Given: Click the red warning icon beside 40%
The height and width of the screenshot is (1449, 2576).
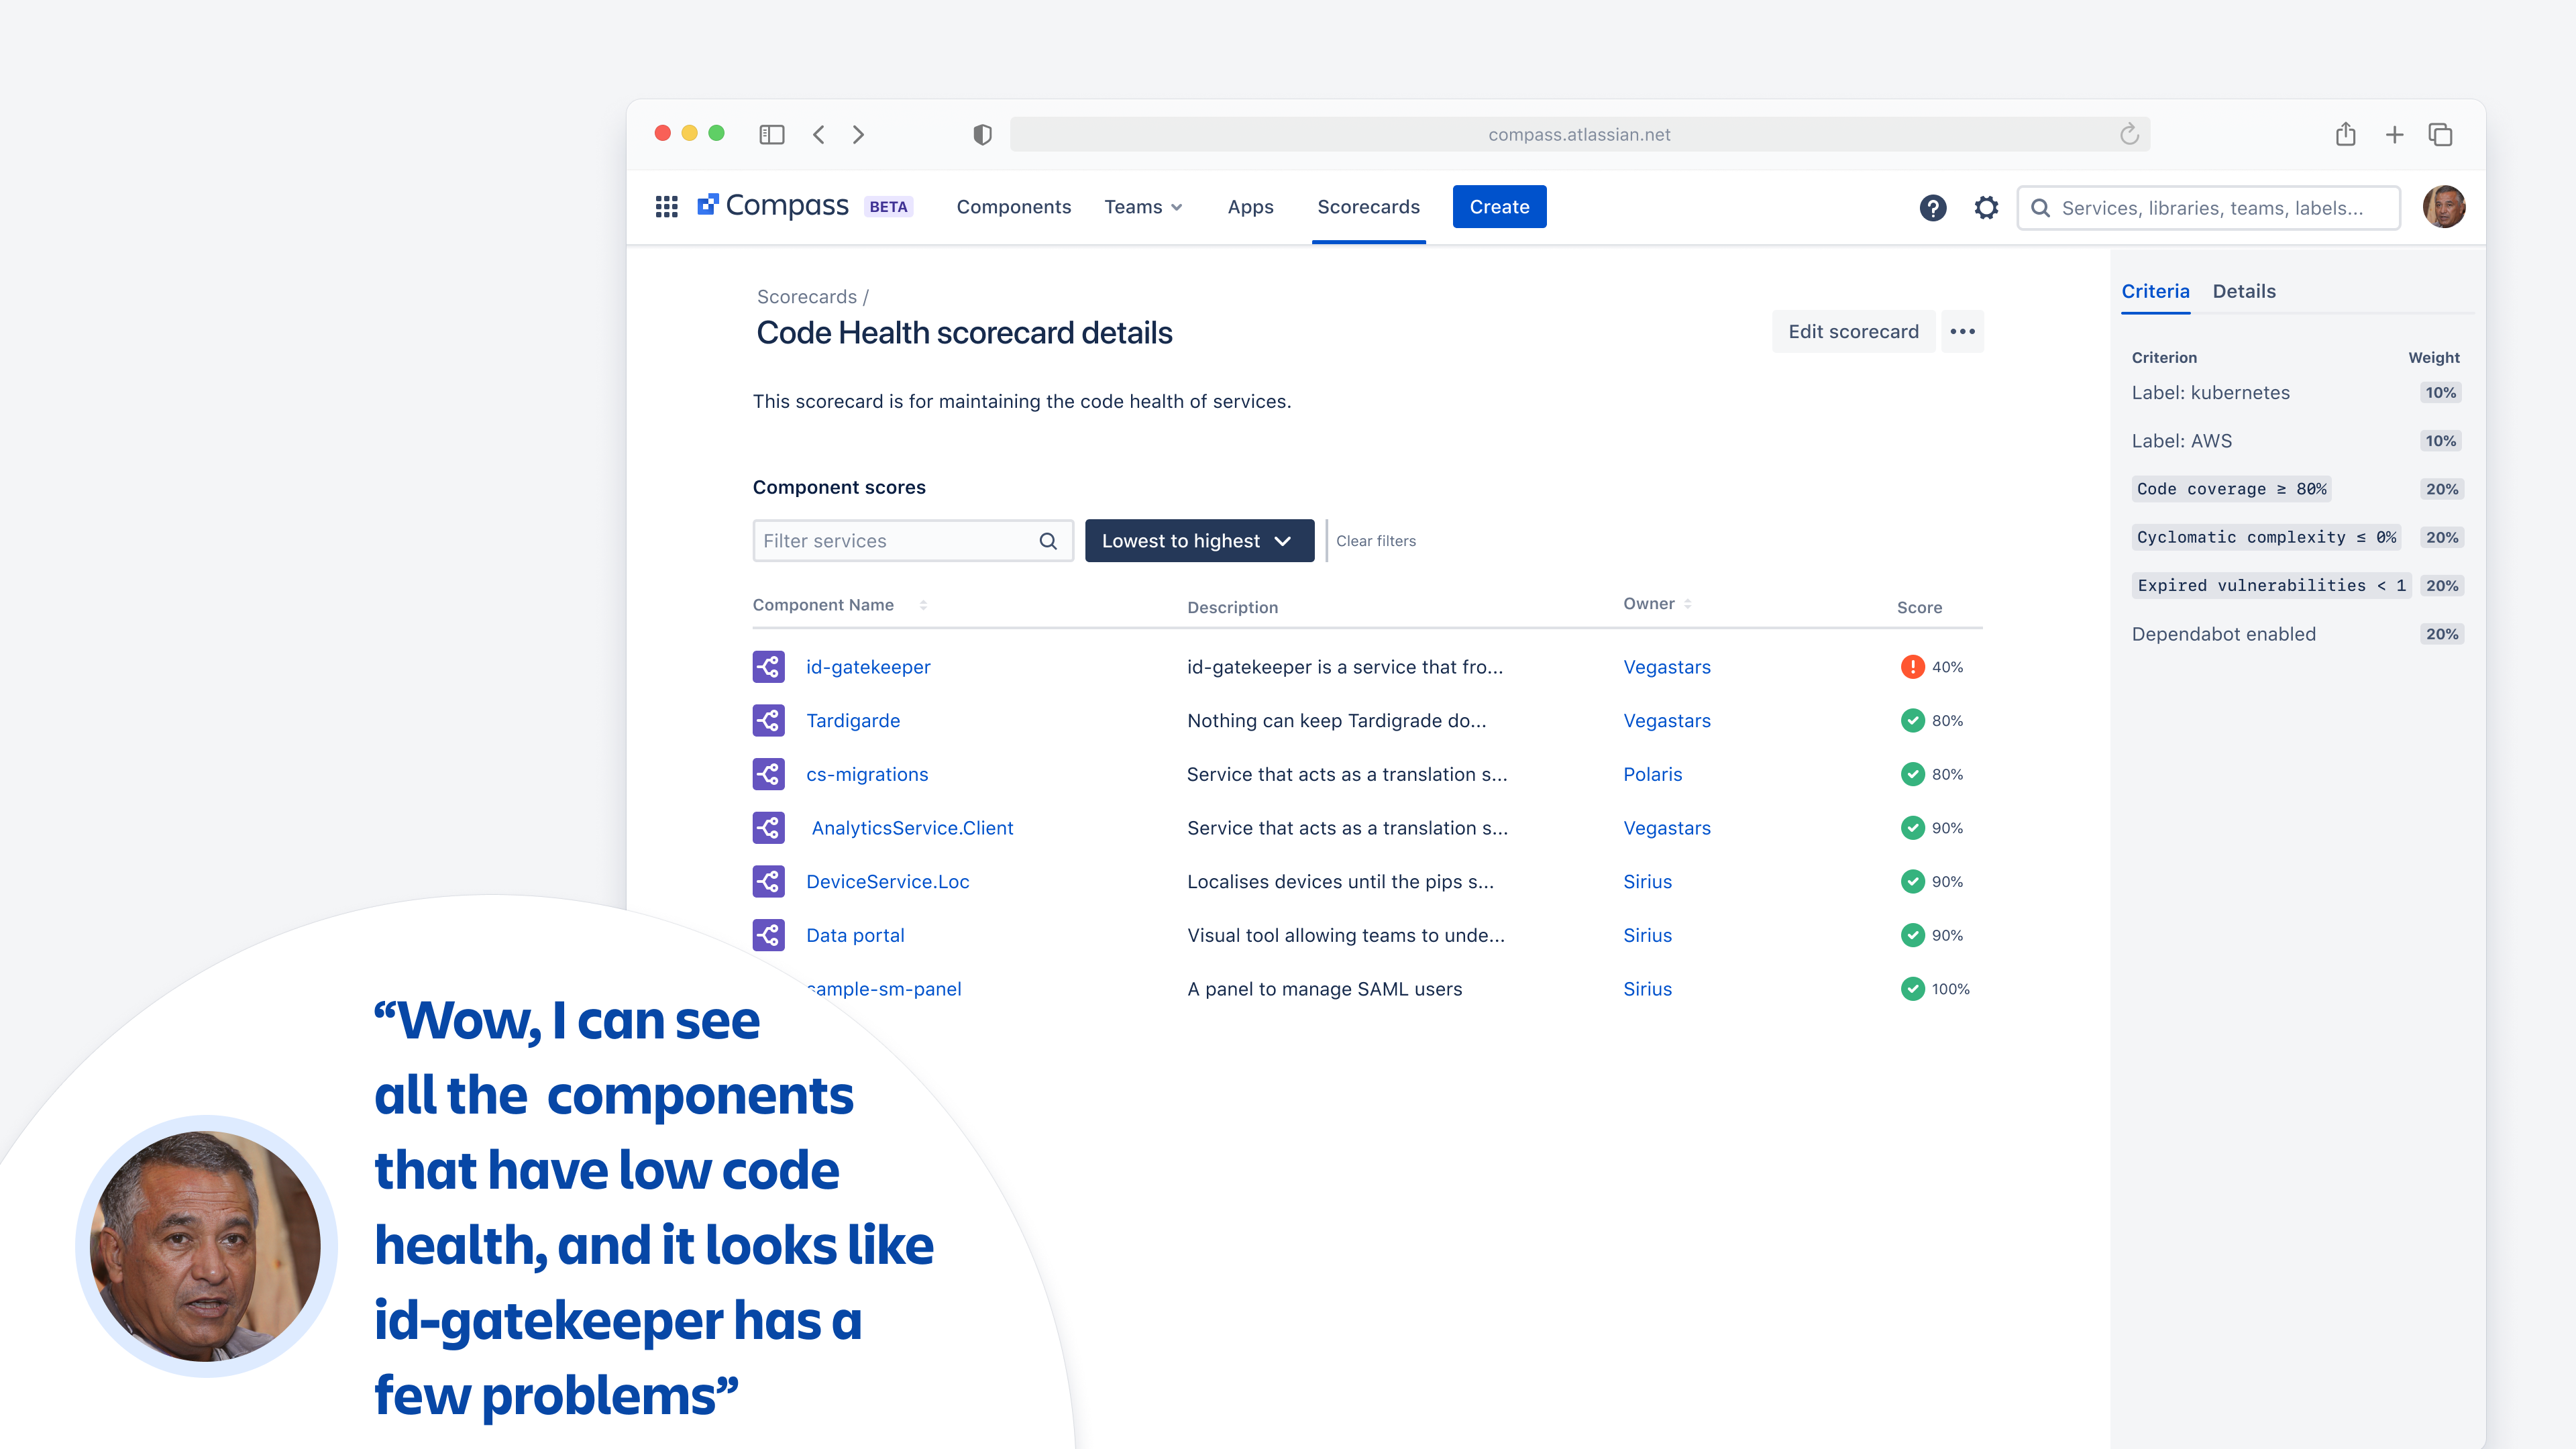Looking at the screenshot, I should point(1912,667).
